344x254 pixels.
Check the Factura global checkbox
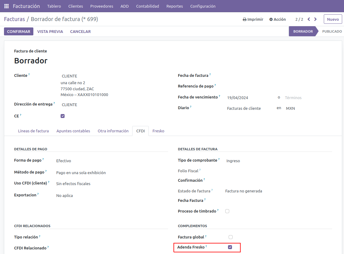pyautogui.click(x=230, y=237)
